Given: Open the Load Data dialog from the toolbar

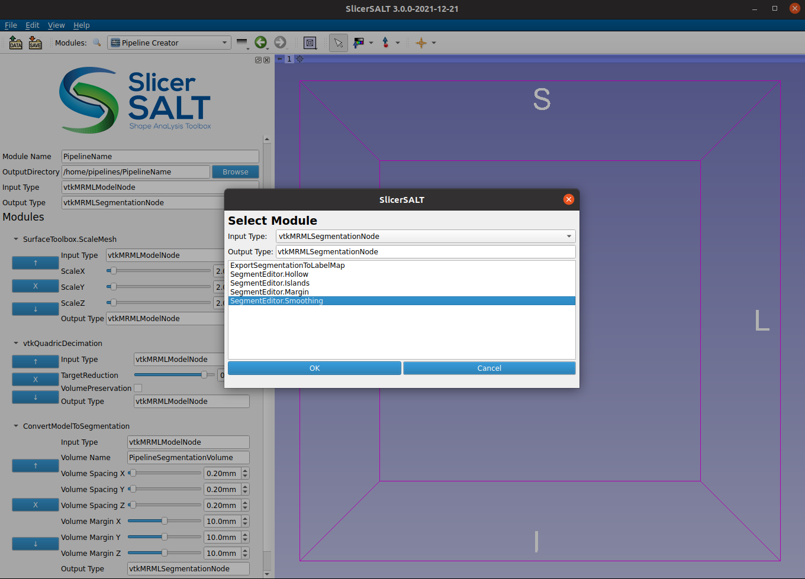Looking at the screenshot, I should click(15, 42).
